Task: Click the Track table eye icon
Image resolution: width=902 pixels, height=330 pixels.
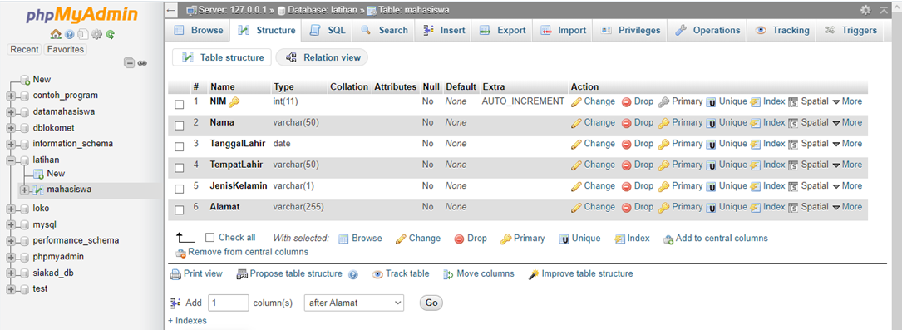Action: (377, 275)
